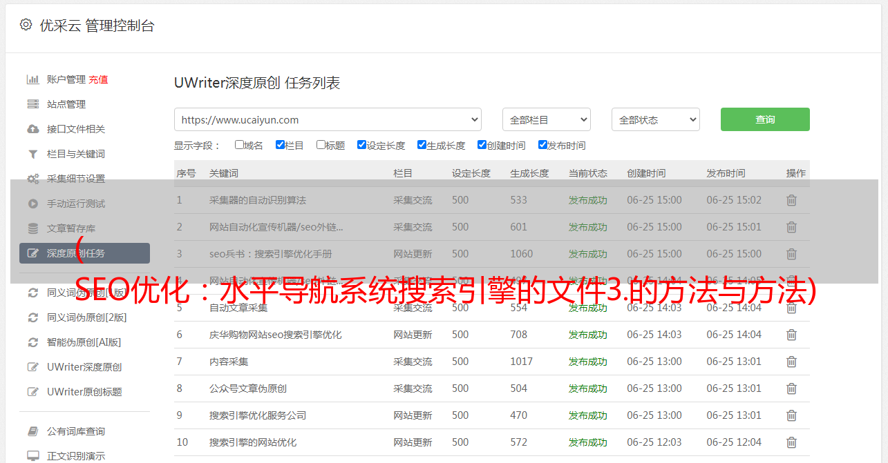Viewport: 888px width, 463px height.
Task: Delete the 搜索引擎优化服务公司 task row
Action: pos(791,415)
